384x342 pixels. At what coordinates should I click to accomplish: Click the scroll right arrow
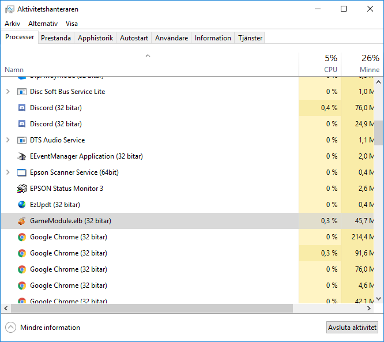click(369, 309)
